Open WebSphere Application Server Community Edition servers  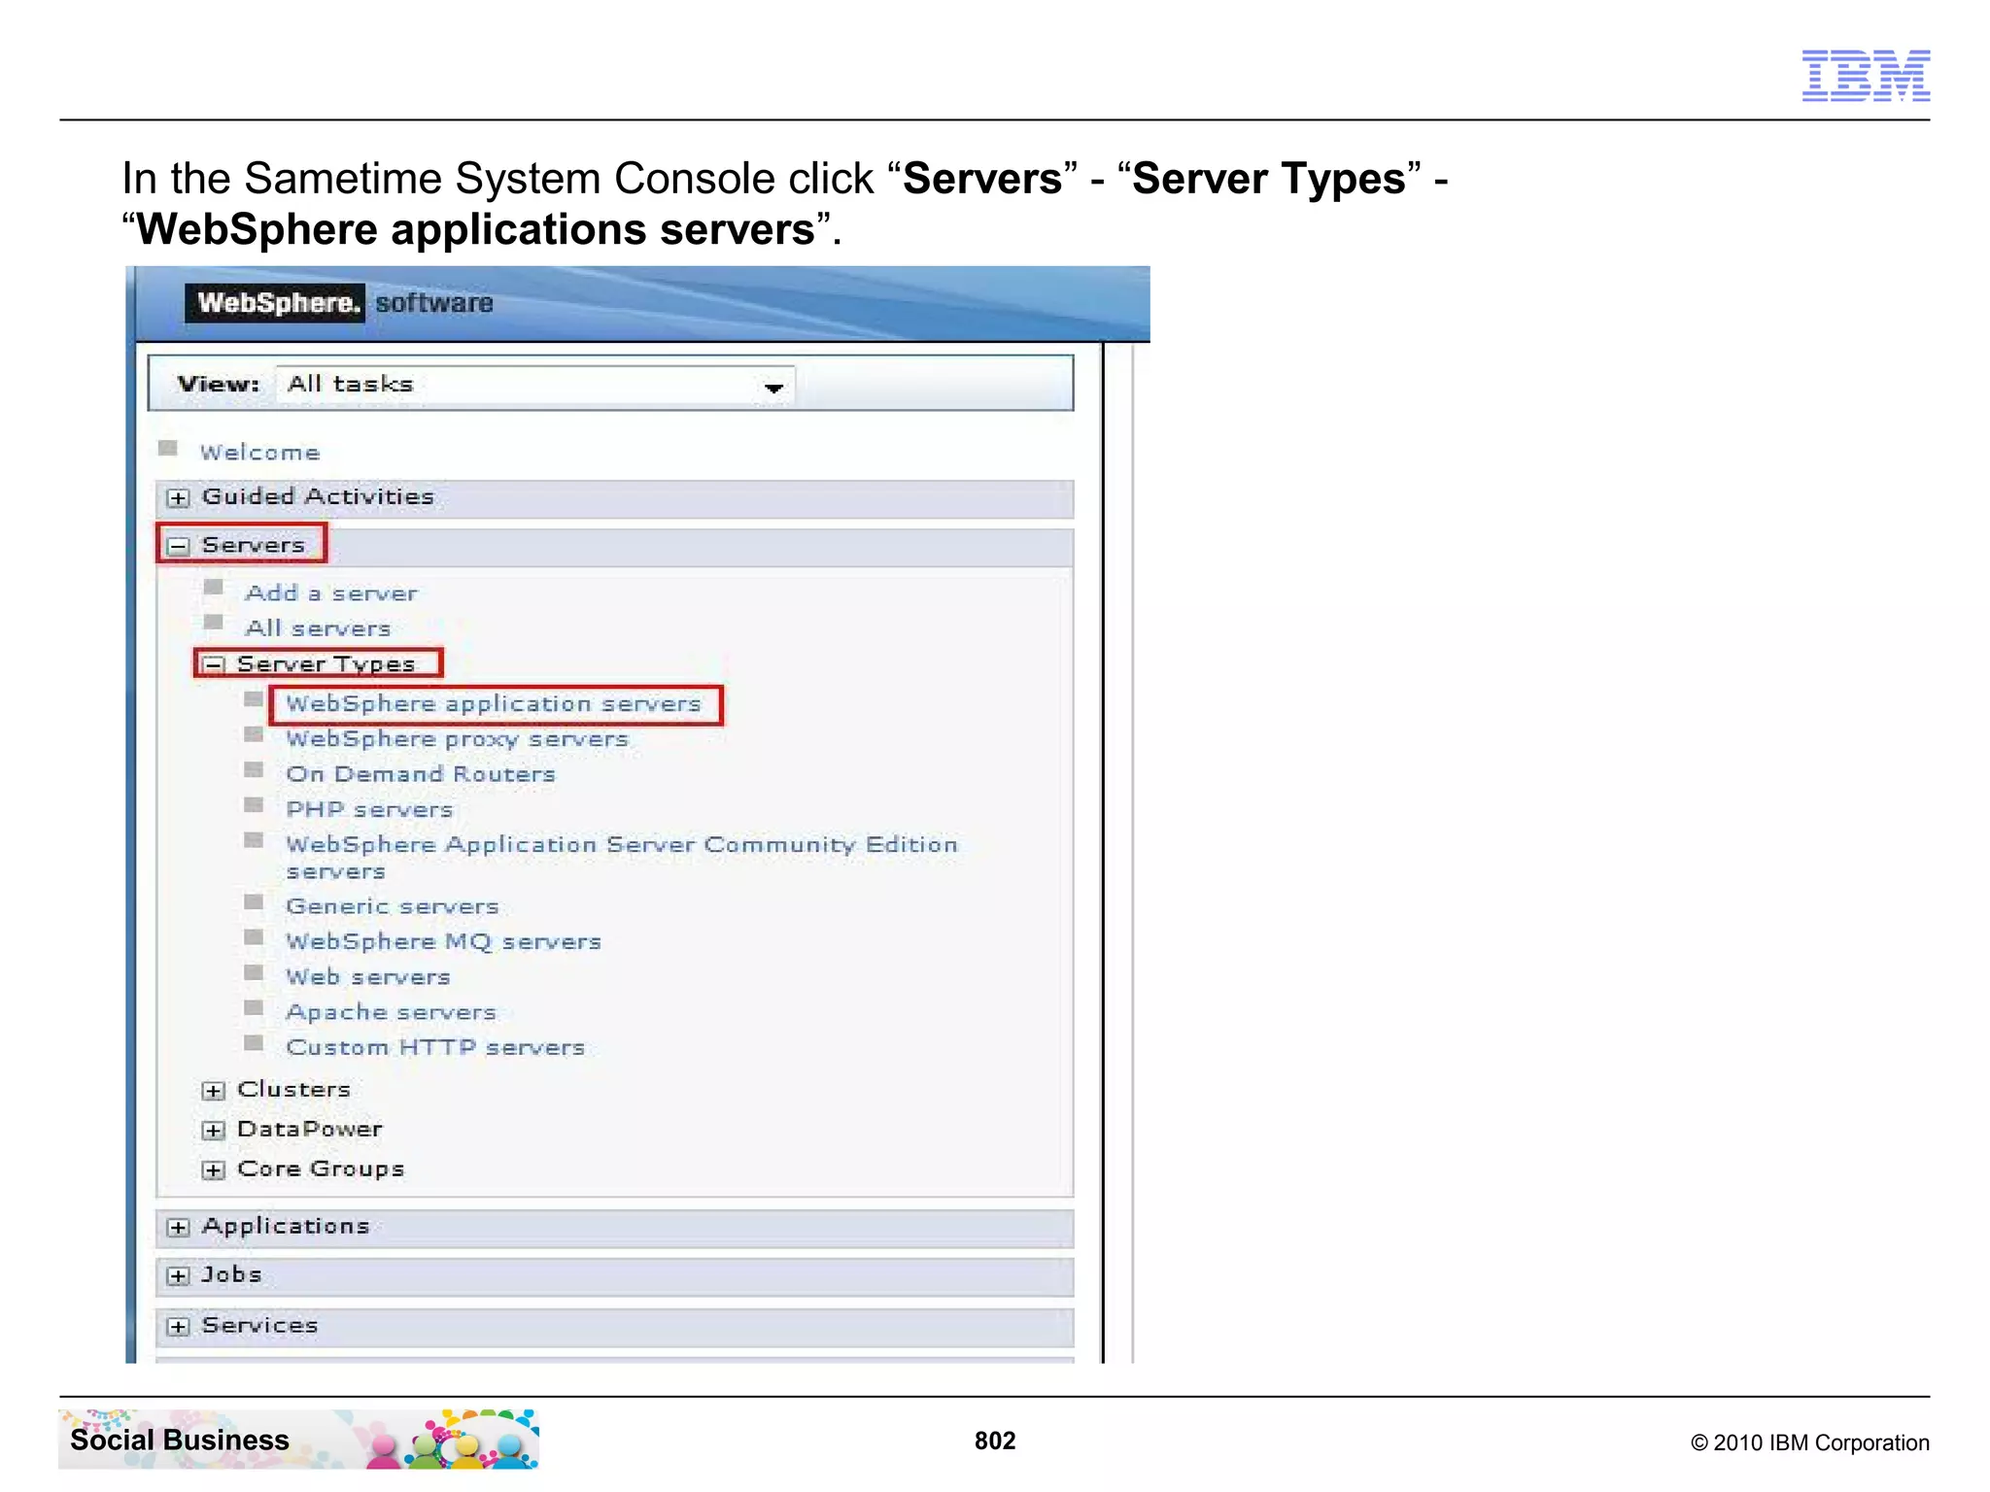(x=622, y=858)
